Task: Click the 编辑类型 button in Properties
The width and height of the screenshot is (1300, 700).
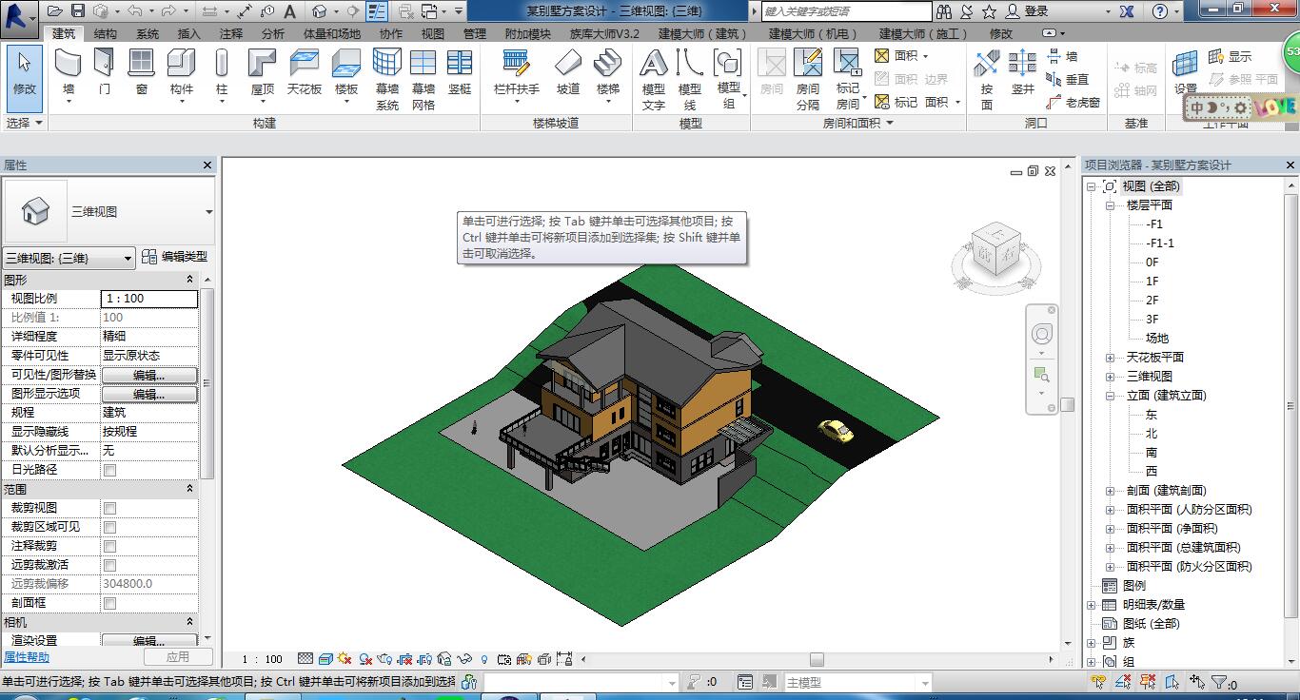Action: 183,257
